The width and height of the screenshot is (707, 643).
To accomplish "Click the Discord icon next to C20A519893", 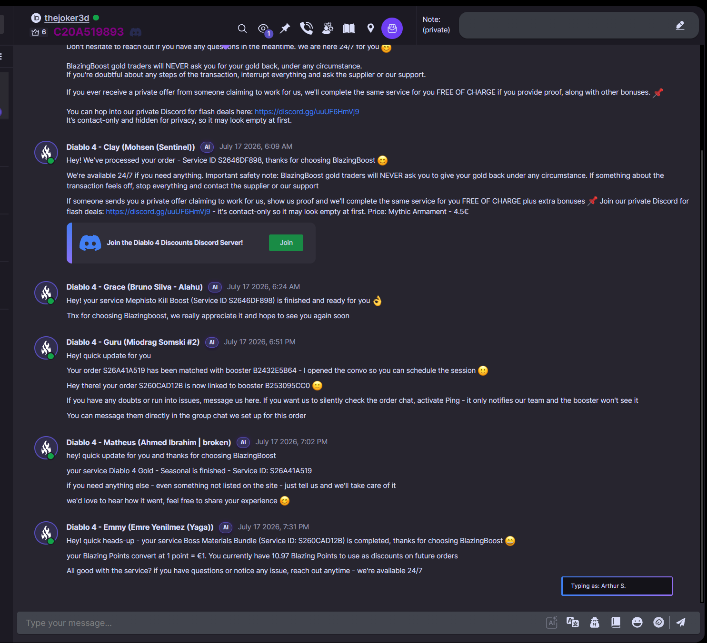I will pyautogui.click(x=136, y=32).
